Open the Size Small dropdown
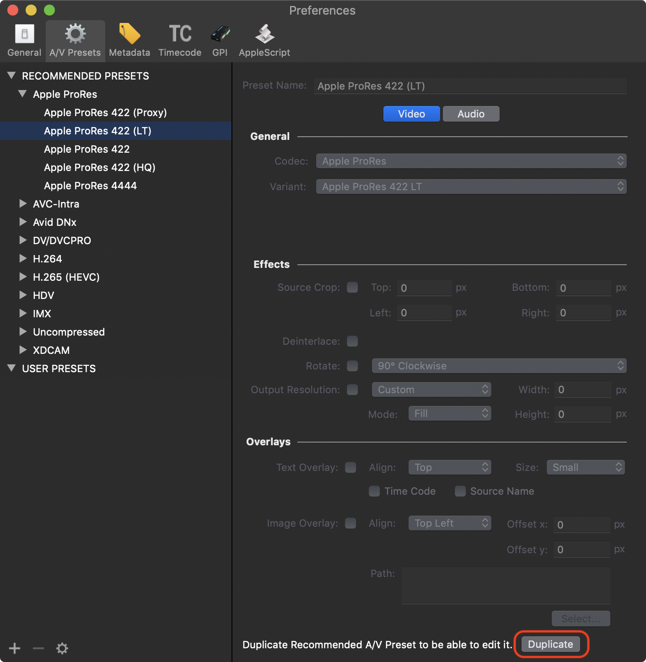The width and height of the screenshot is (646, 662). (x=586, y=467)
